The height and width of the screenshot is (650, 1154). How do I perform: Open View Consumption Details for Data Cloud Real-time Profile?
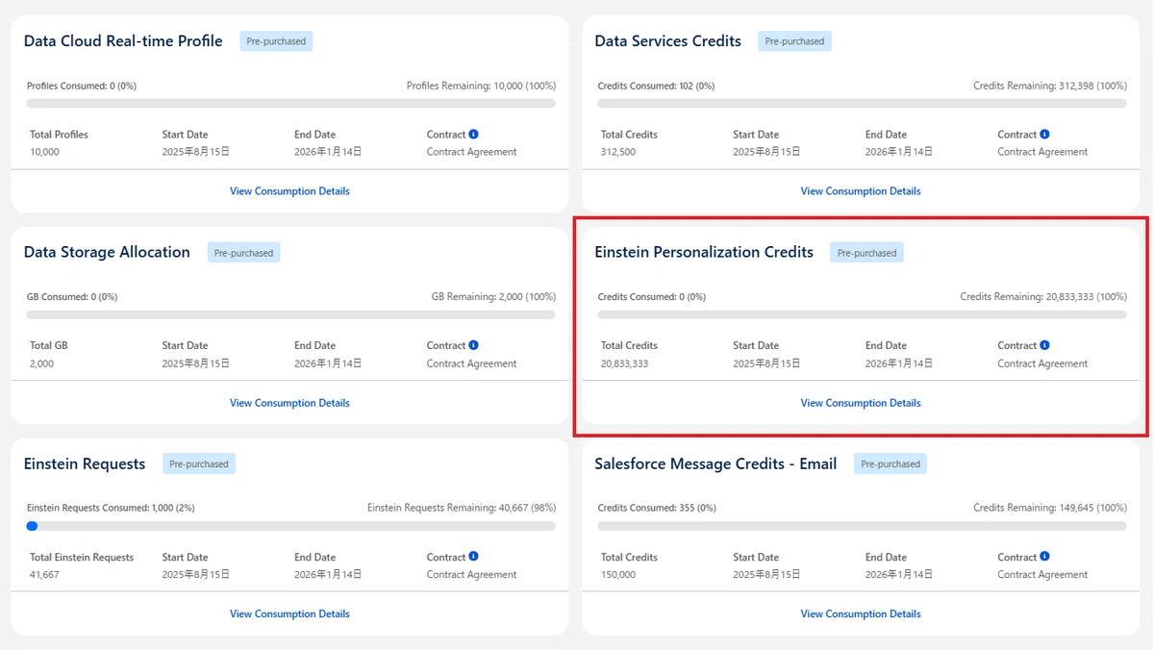click(x=289, y=191)
